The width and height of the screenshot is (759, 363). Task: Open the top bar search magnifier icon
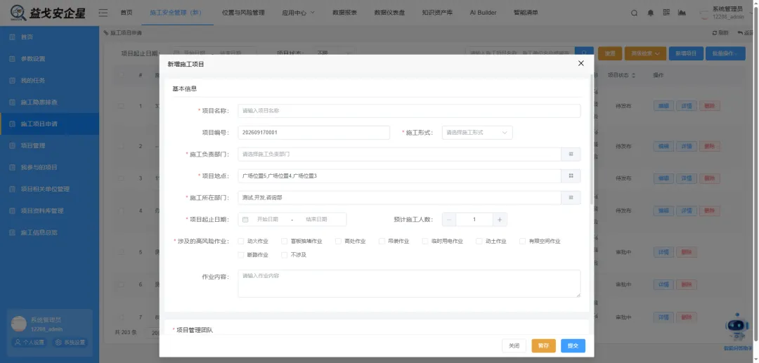click(x=634, y=13)
